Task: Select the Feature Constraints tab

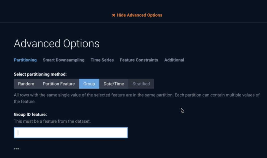Action: (x=139, y=60)
